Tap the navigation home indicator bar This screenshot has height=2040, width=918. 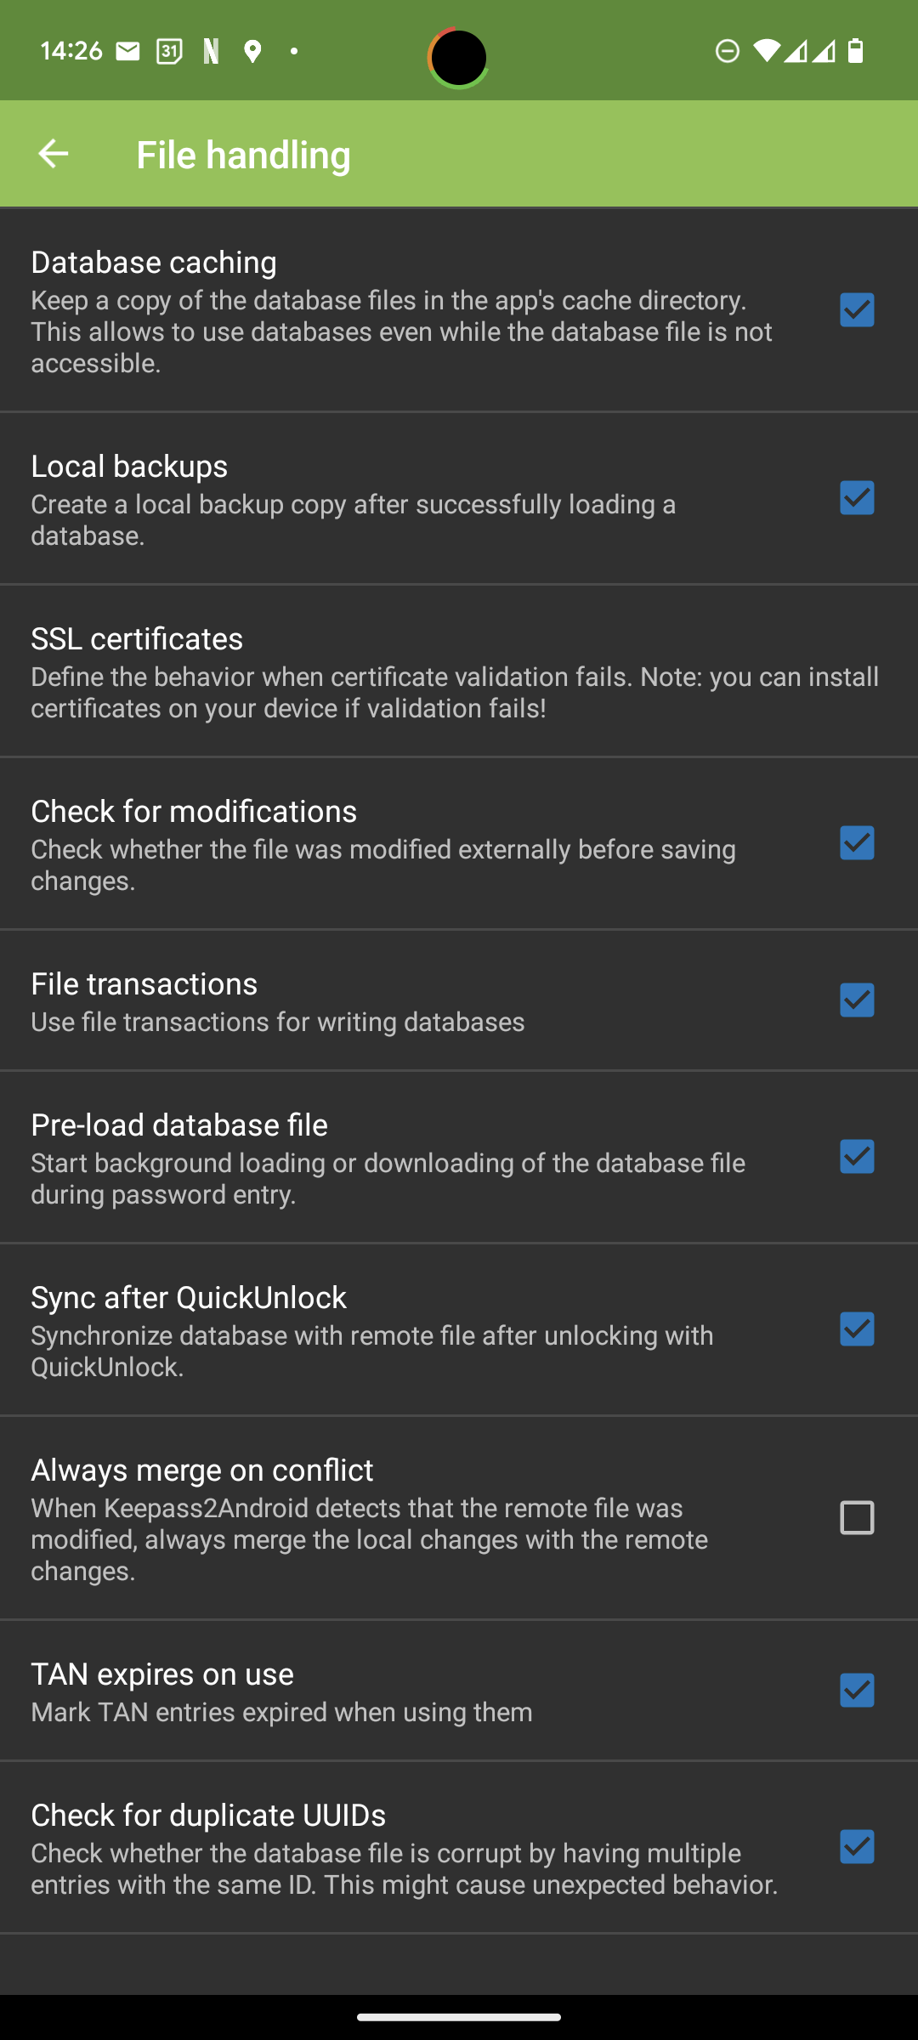tap(459, 2016)
